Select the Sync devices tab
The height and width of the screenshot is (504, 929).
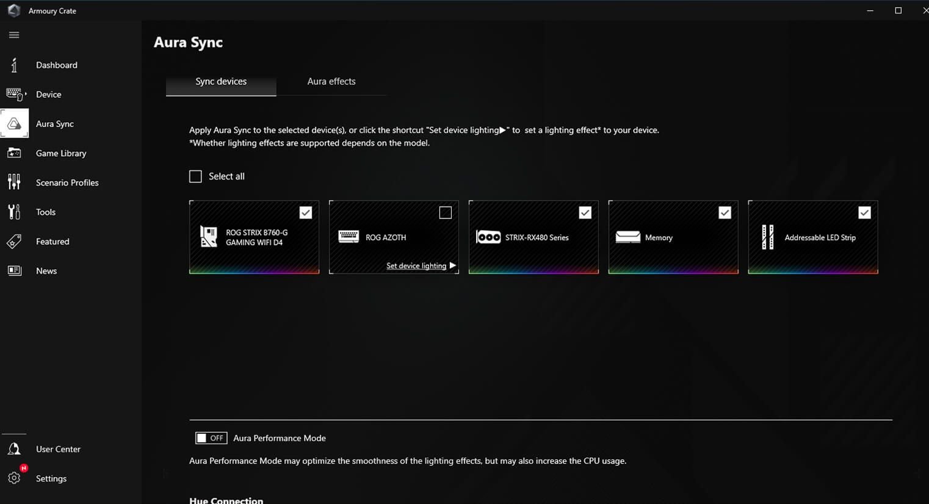click(221, 81)
